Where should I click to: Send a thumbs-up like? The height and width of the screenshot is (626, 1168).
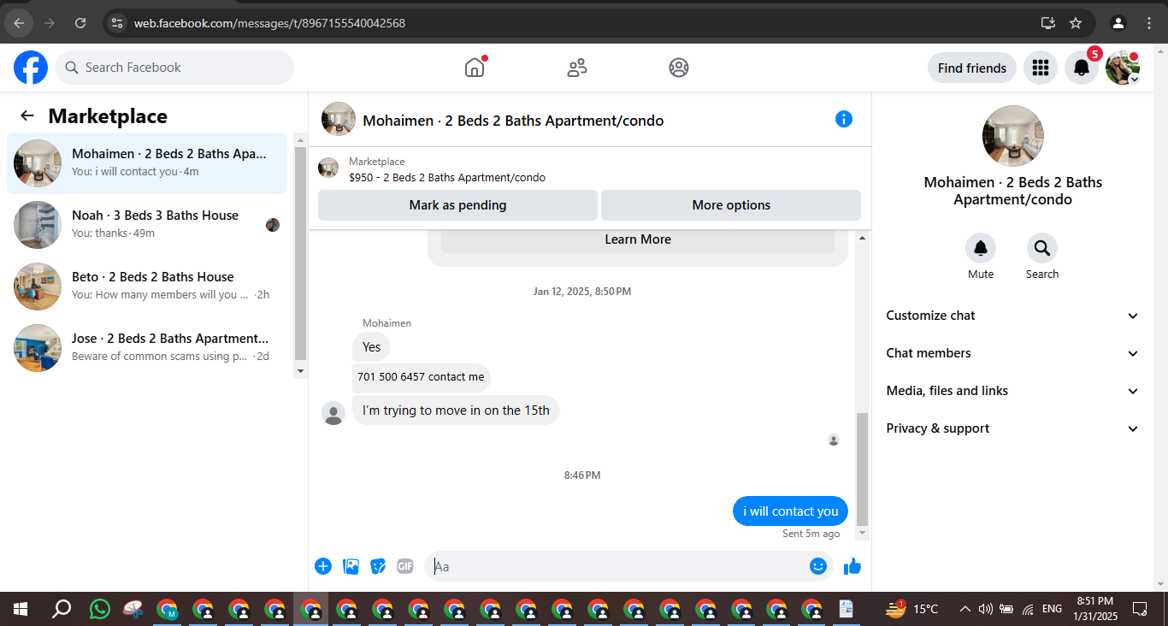(852, 566)
